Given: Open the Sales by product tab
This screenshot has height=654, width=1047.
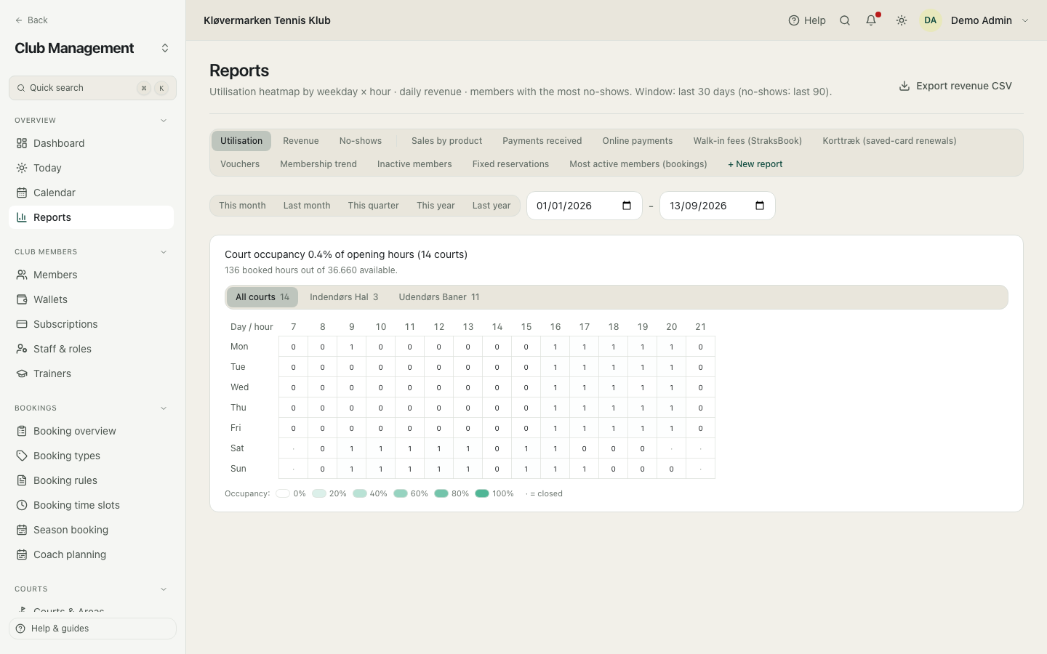Looking at the screenshot, I should (446, 141).
